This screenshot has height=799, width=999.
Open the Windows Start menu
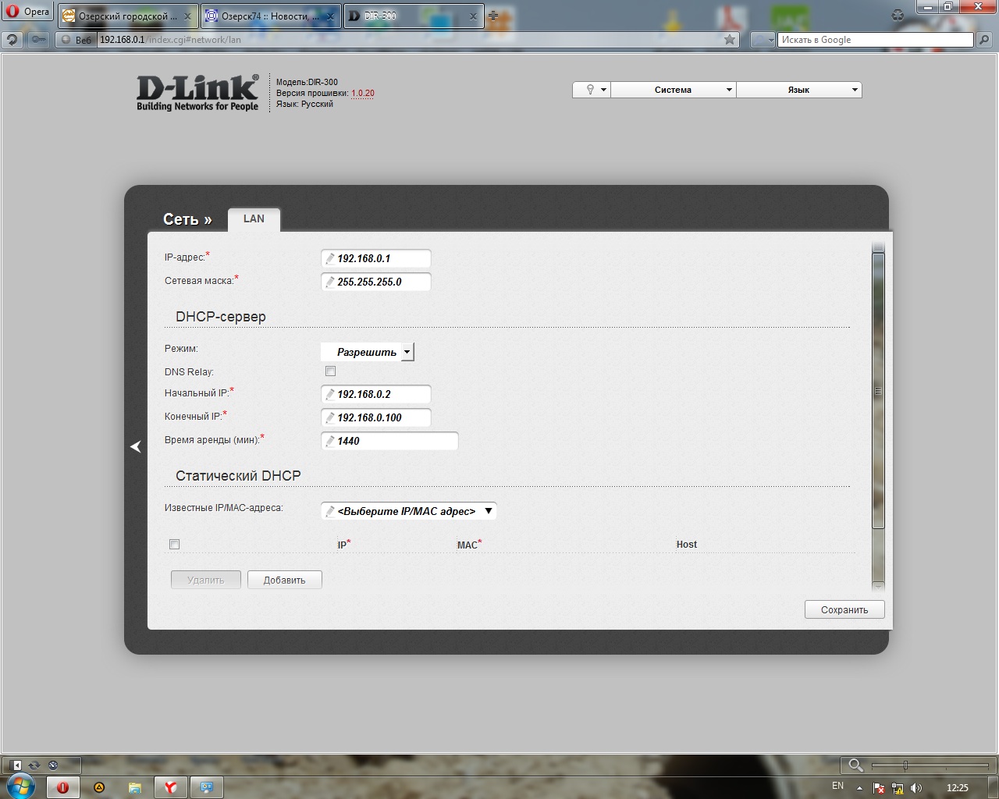(20, 787)
